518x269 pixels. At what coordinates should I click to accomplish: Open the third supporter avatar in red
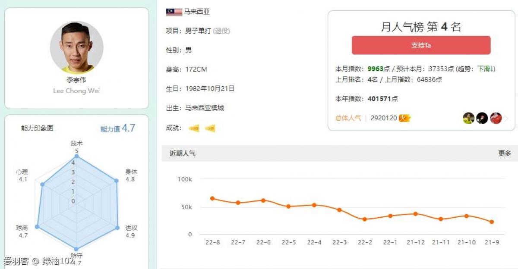496,118
